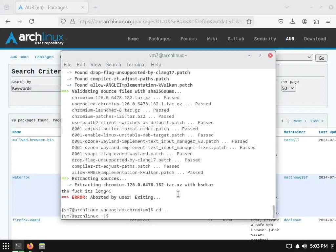Click the Packages sub-navigation link
Viewport: 336px width, 252px height.
click(x=44, y=57)
